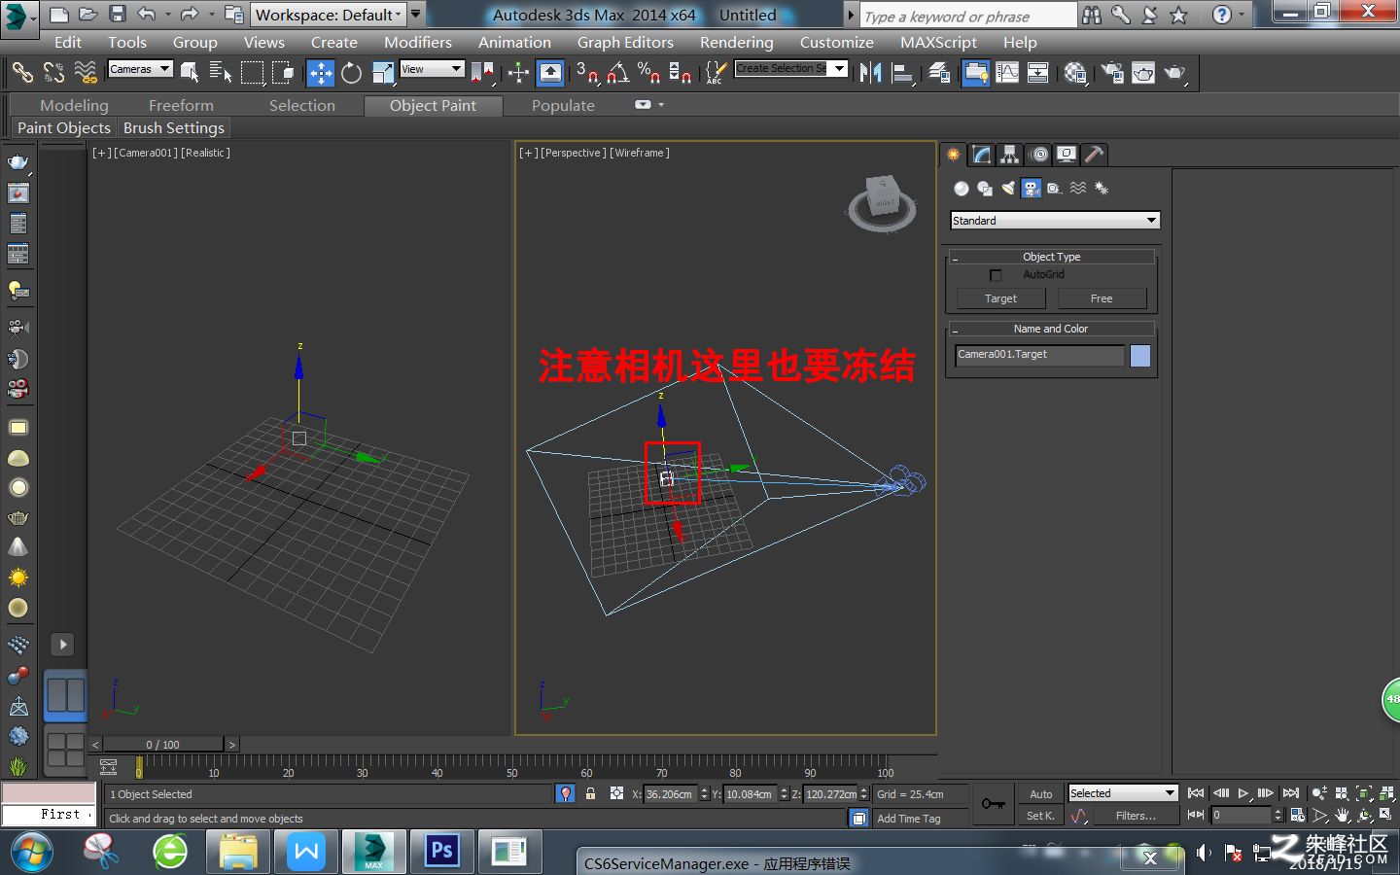Open the Modifiers menu

coord(418,43)
